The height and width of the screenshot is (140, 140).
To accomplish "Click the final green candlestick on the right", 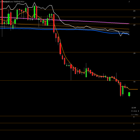I will coord(129,94).
